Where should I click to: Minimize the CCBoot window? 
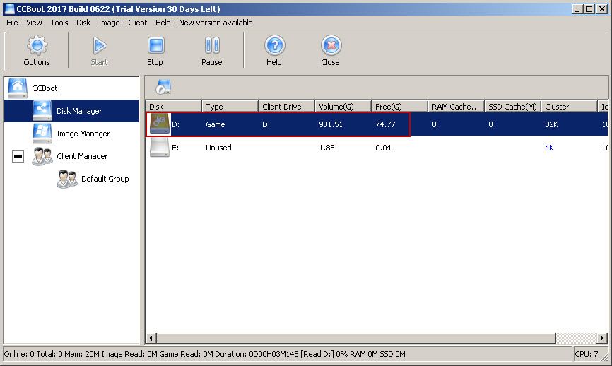tap(578, 8)
